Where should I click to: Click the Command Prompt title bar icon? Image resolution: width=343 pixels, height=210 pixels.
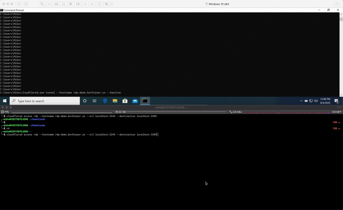1,10
